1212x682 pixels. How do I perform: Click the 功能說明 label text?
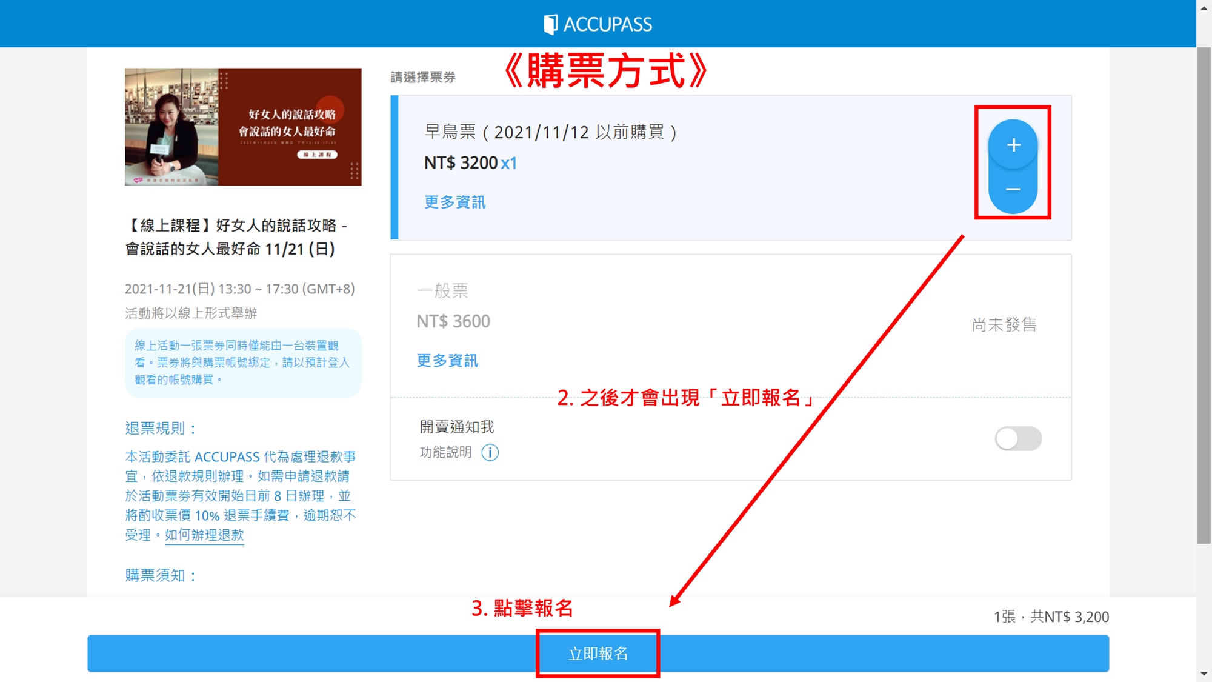445,452
